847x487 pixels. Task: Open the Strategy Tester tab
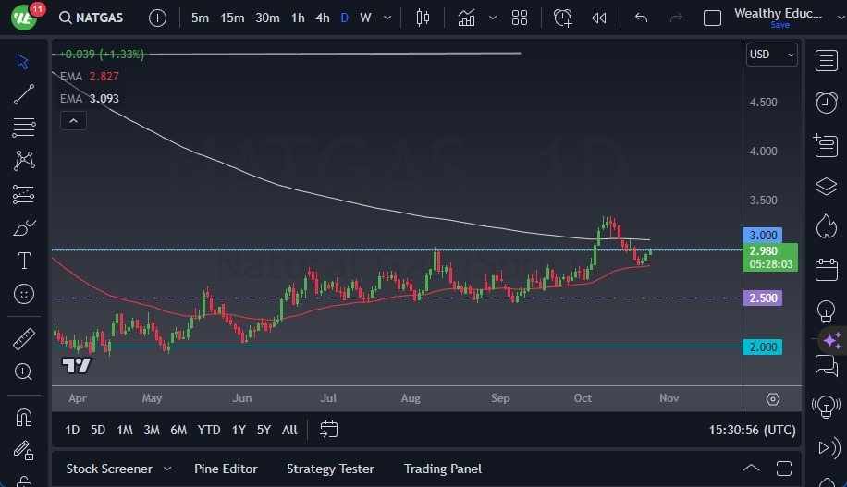330,469
